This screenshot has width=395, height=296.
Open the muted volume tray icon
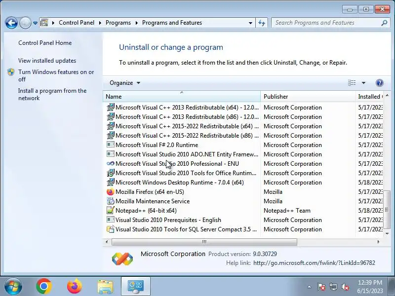point(345,287)
